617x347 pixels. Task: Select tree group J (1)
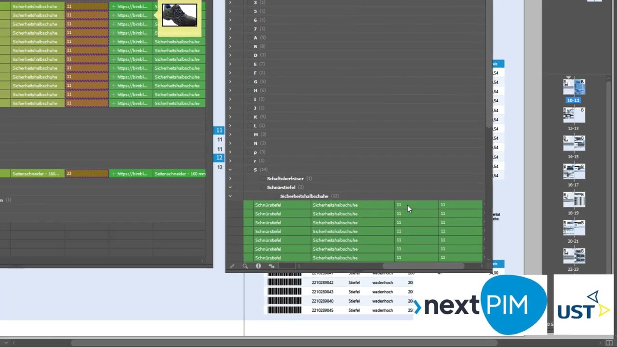(x=259, y=108)
